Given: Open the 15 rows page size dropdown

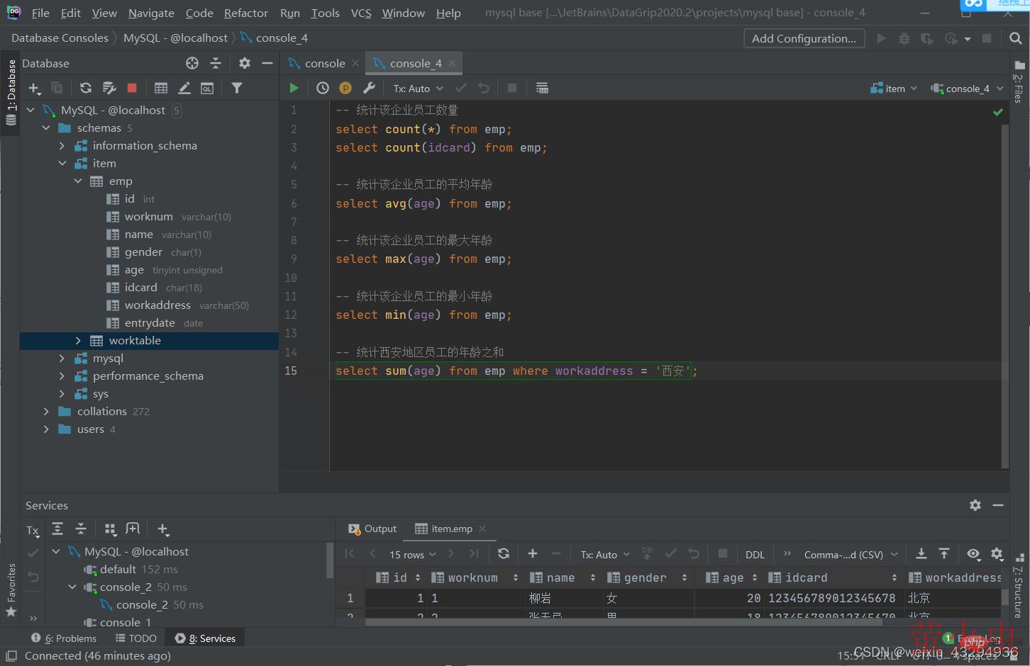Looking at the screenshot, I should click(412, 555).
